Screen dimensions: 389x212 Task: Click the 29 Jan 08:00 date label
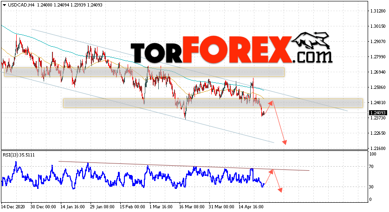tap(102, 207)
